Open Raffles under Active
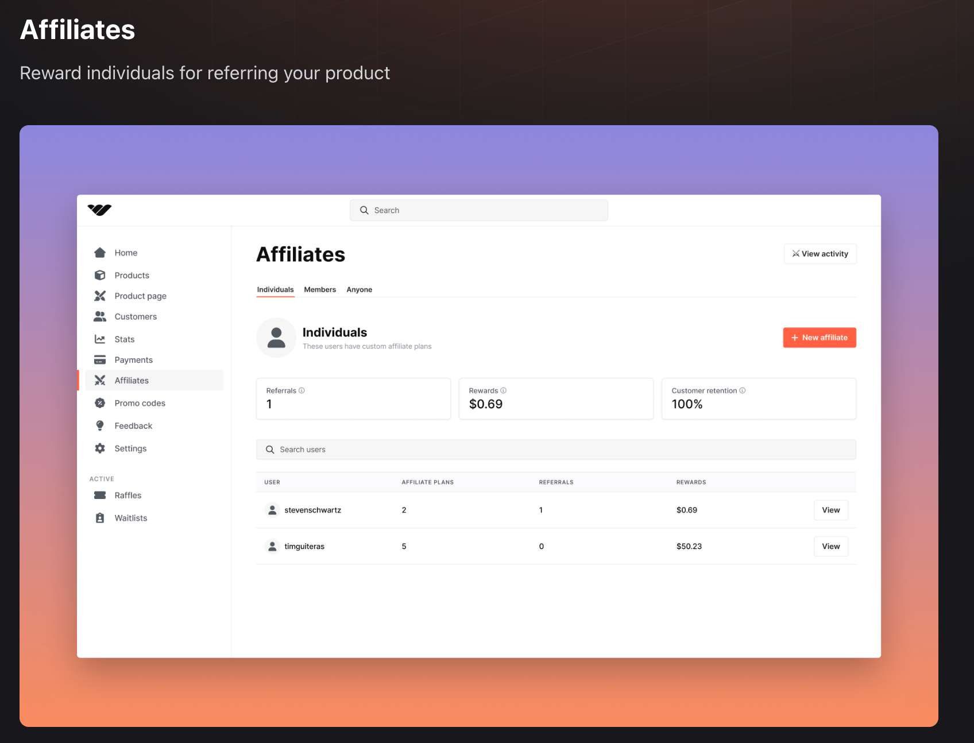Screen dimensions: 974x743 point(154,495)
